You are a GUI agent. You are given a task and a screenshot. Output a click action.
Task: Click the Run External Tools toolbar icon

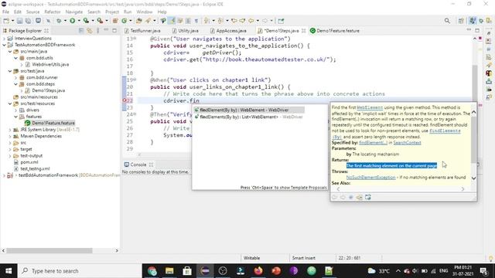[100, 21]
